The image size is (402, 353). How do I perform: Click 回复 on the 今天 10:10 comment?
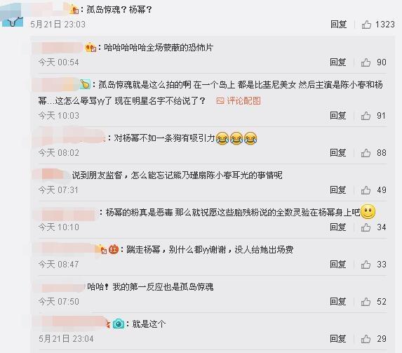point(338,227)
